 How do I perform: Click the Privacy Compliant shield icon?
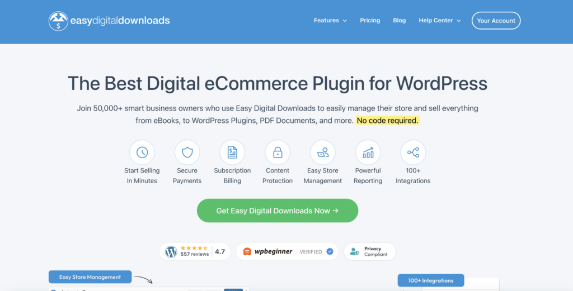[354, 251]
